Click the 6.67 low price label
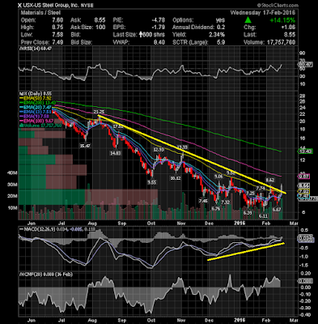This screenshot has width=318, height=324. pos(277,209)
